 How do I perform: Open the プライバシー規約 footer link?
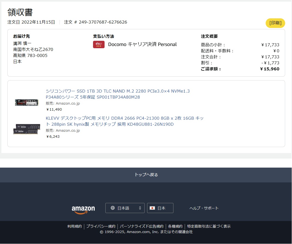pos(101,226)
